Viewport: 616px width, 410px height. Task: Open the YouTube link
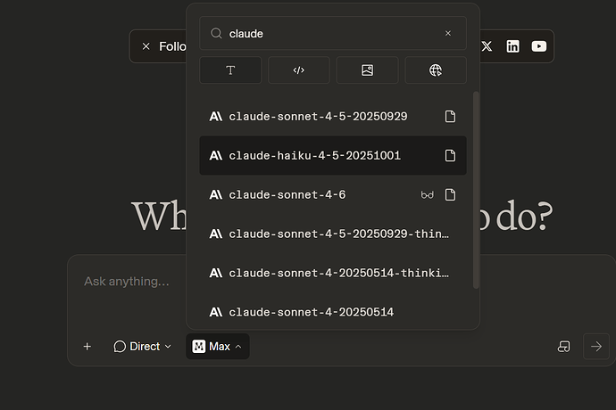(x=539, y=46)
